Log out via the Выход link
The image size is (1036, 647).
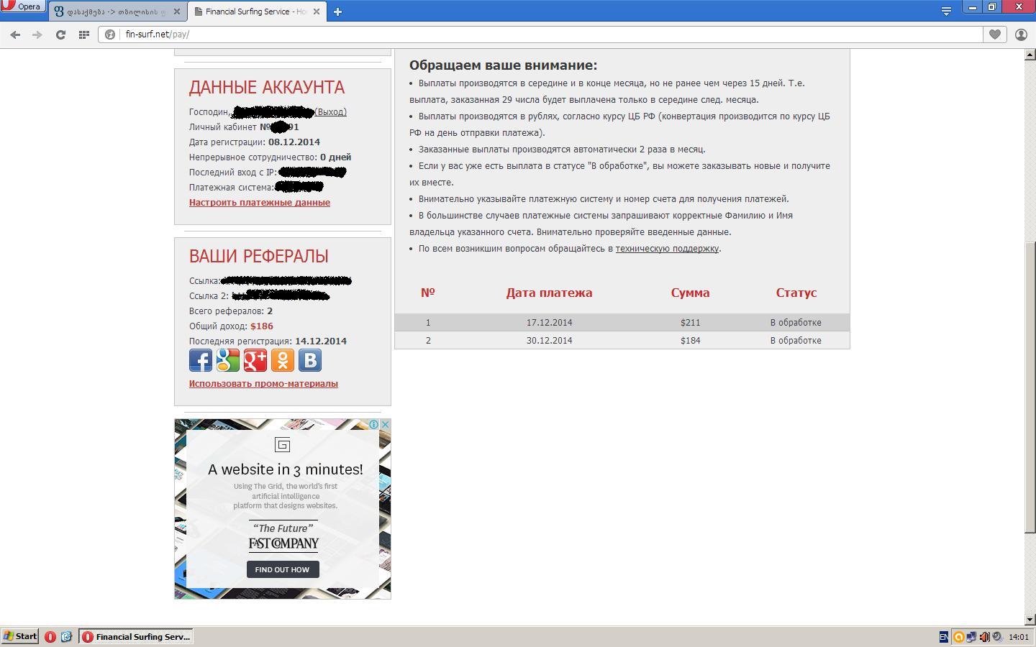click(x=331, y=112)
